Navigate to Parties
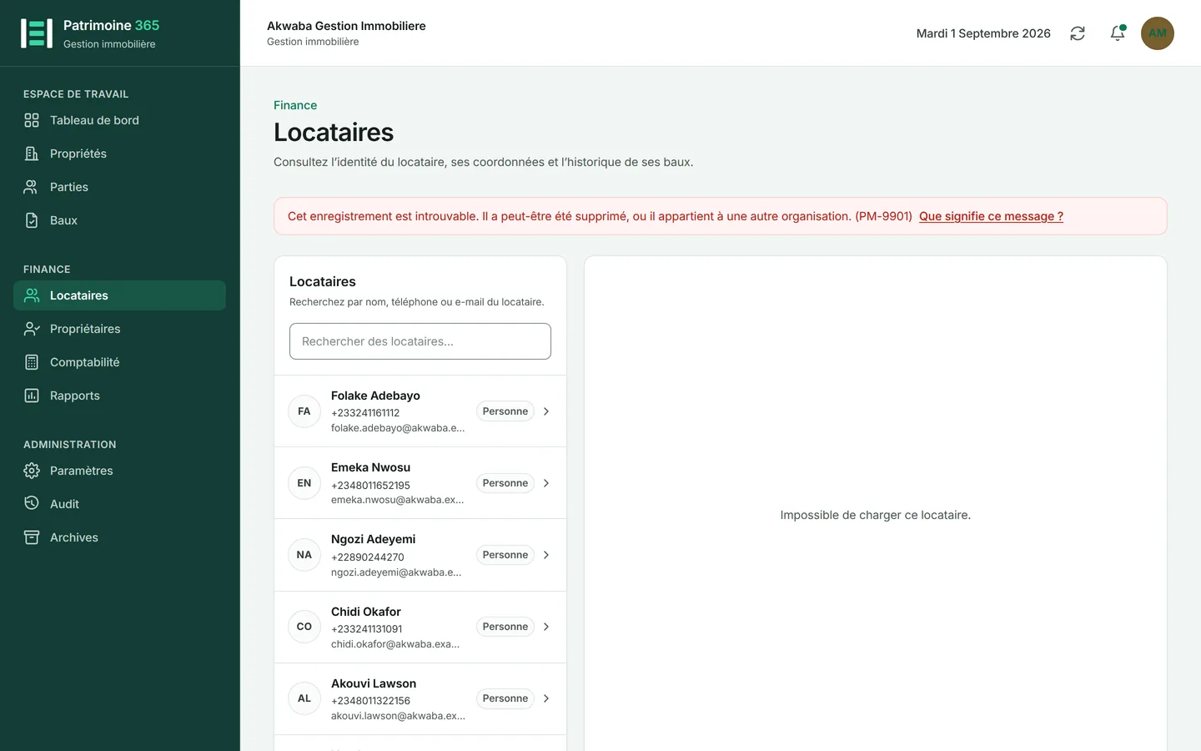This screenshot has width=1201, height=751. 119,187
